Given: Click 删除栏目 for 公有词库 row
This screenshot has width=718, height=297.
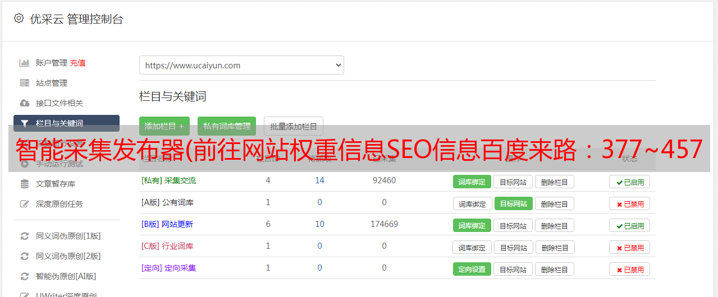Looking at the screenshot, I should pyautogui.click(x=555, y=203).
